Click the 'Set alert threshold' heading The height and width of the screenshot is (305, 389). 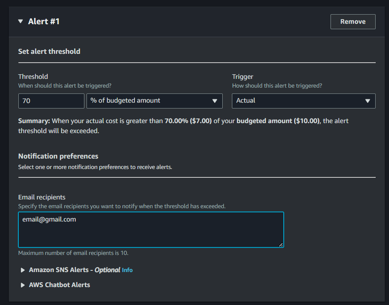point(49,51)
